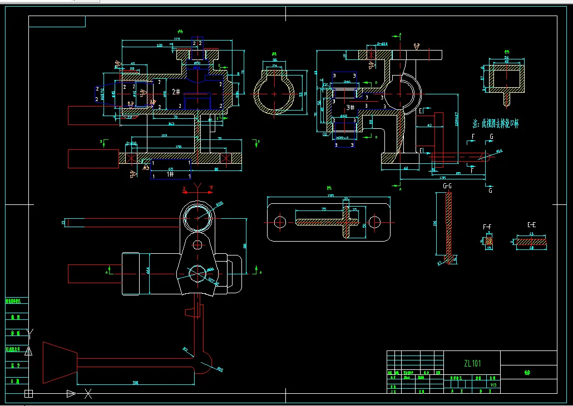This screenshot has width=573, height=406.
Task: Select the 3# core label text
Action: pos(350,107)
